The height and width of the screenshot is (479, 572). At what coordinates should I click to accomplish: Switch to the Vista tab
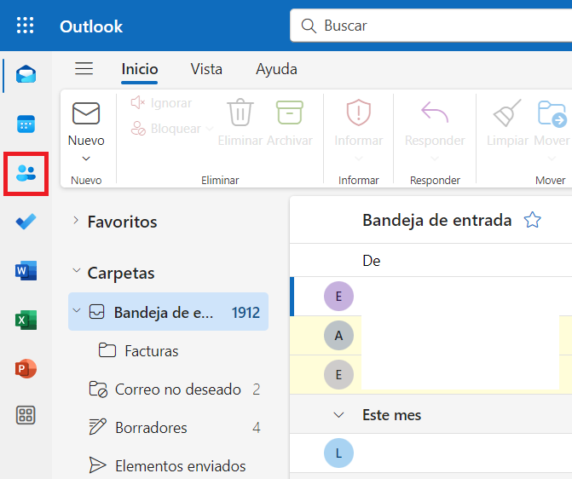click(206, 69)
